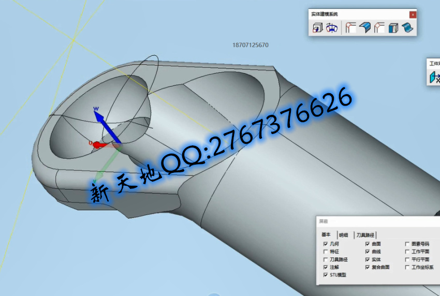This screenshot has height=296, width=440.
Task: Select the extrude solid box icon
Action: pyautogui.click(x=317, y=28)
